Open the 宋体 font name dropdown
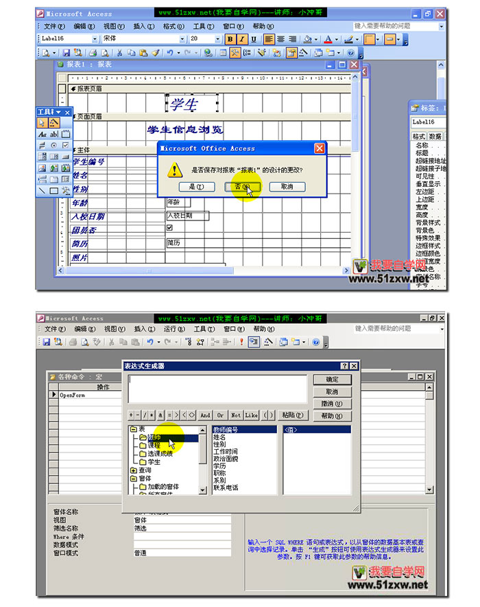Screen dimensions: 480x607 point(182,38)
